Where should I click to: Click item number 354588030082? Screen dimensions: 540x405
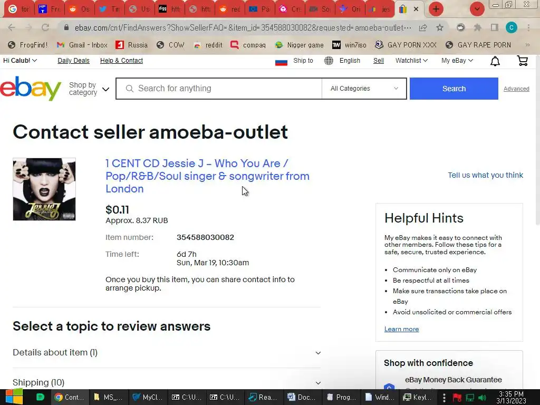(x=205, y=237)
